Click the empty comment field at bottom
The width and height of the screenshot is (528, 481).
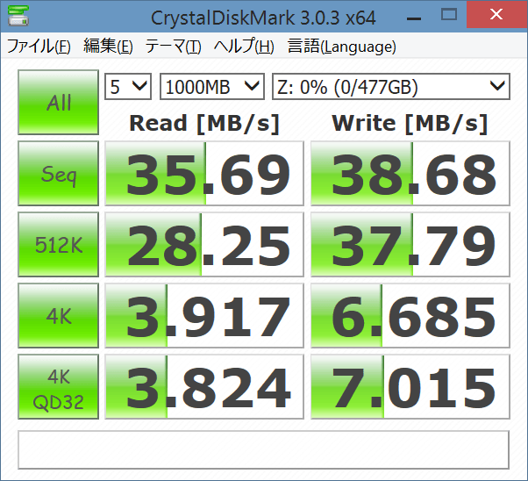263,449
